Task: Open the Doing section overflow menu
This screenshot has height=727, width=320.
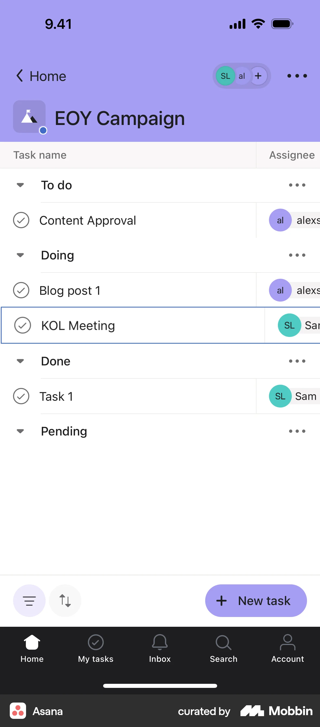Action: coord(297,255)
